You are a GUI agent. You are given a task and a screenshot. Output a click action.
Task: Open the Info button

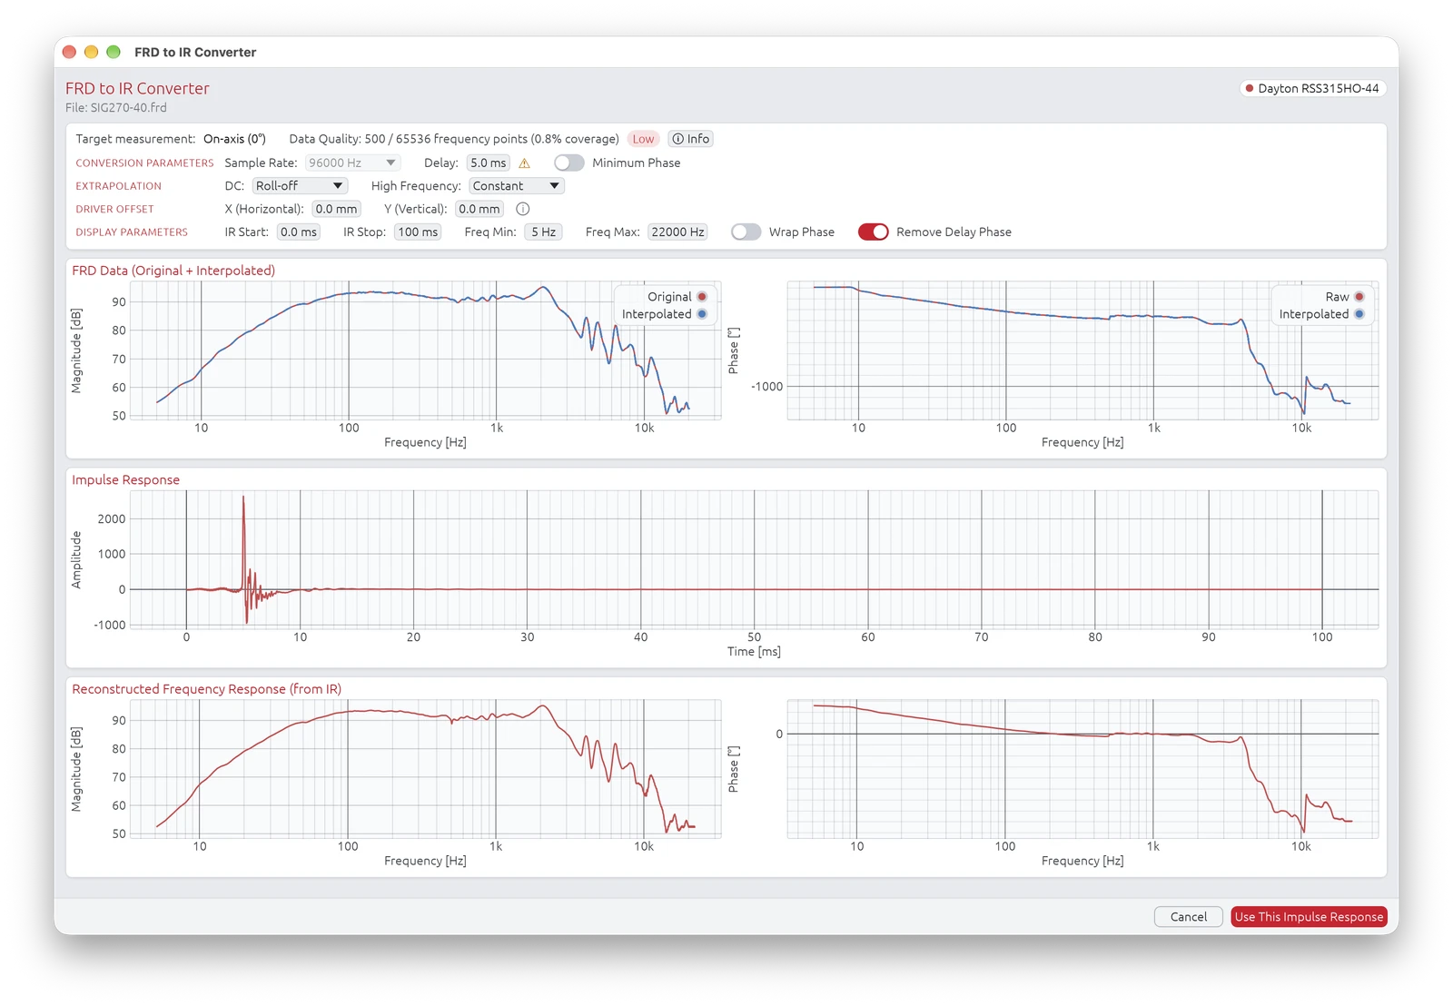point(691,139)
